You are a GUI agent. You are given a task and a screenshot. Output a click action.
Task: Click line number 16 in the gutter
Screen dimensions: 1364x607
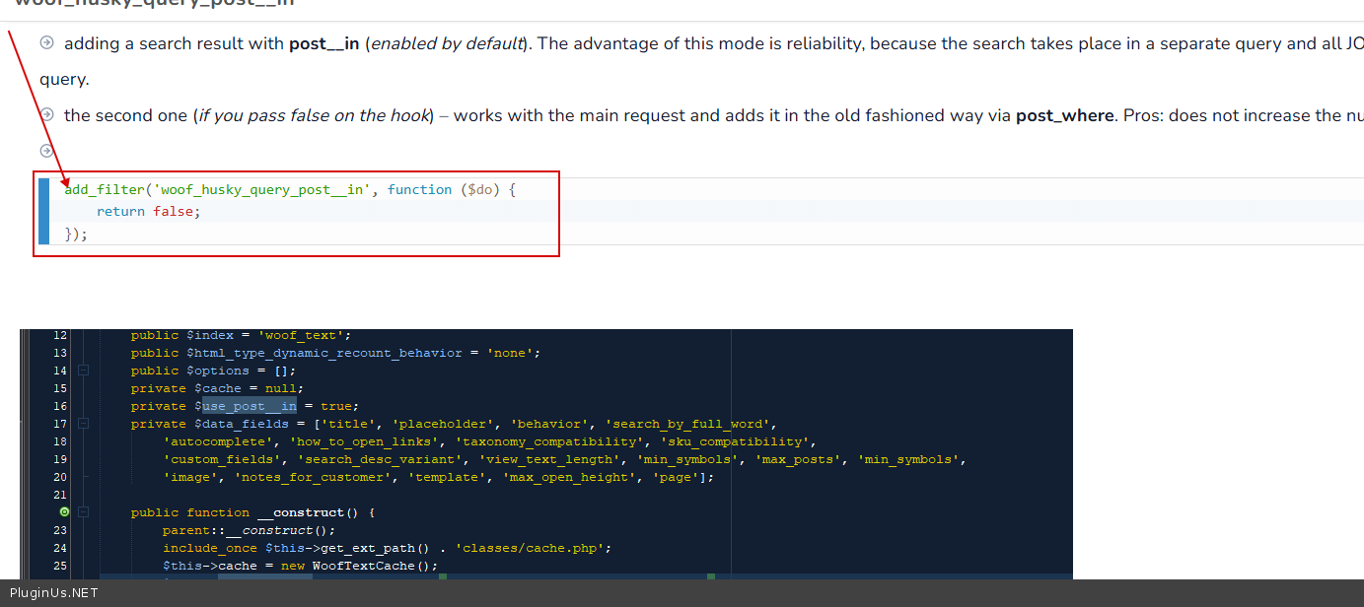[60, 406]
